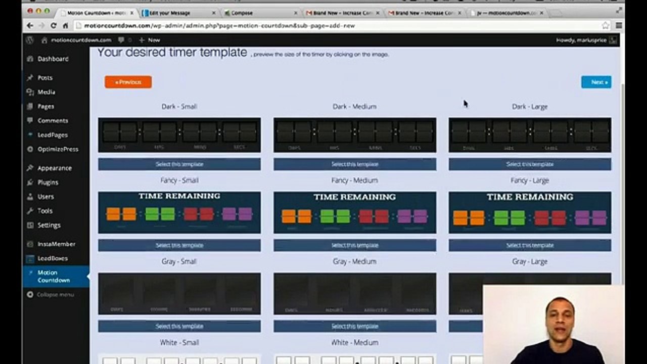Open the browser home page icon
Viewport: 647px width, 364px height.
point(65,25)
